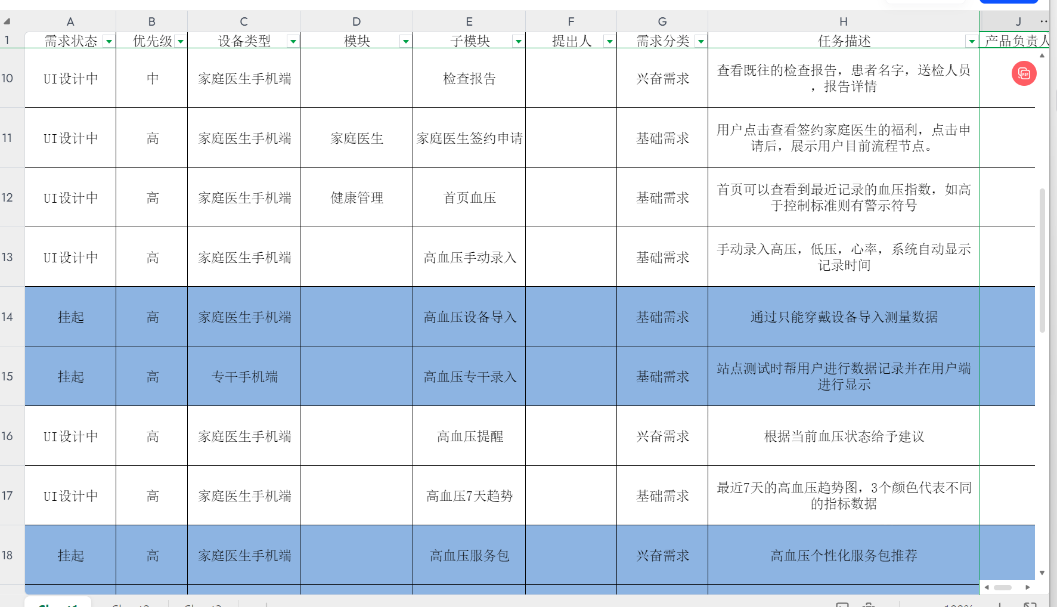
Task: Select the 家庭医生签约申请 cell
Action: pos(469,138)
